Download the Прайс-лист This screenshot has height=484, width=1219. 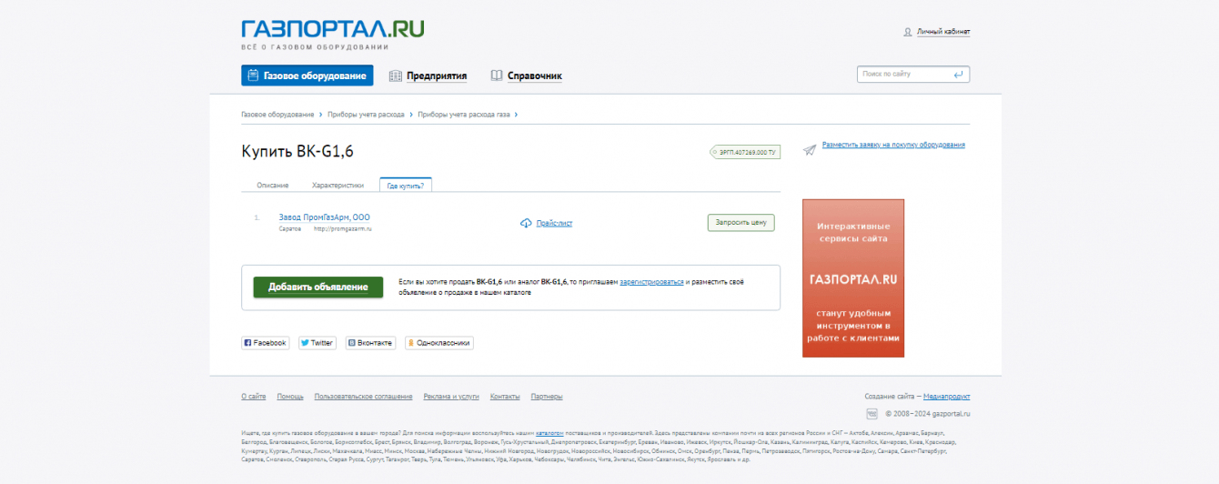[554, 223]
